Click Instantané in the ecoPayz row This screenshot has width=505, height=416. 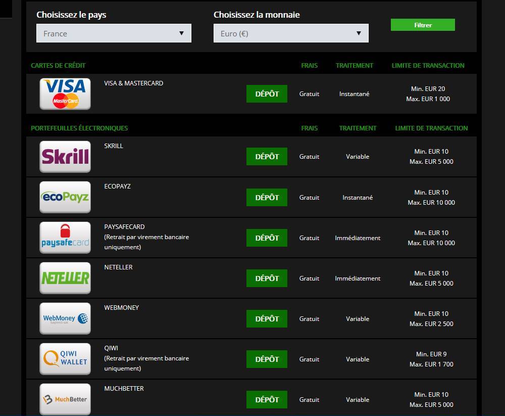tap(358, 197)
